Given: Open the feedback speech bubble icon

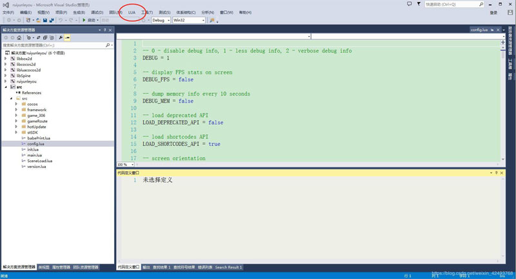Looking at the screenshot, I should point(409,4).
